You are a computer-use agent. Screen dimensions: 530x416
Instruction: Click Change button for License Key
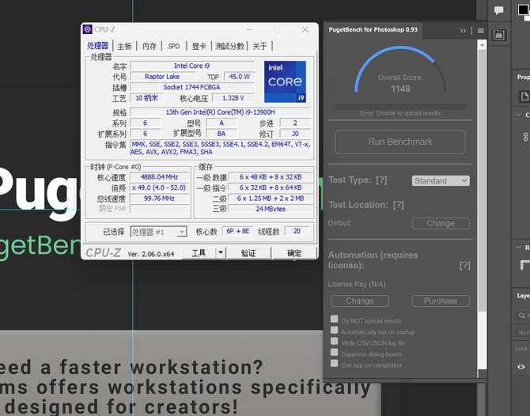[360, 301]
